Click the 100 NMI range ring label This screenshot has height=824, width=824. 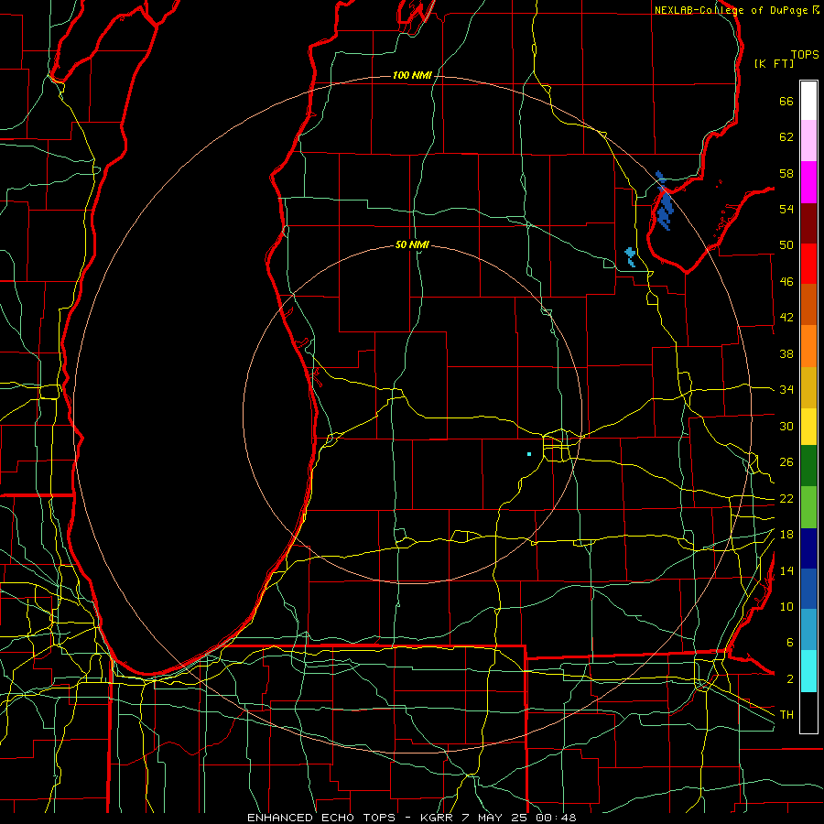coord(412,75)
